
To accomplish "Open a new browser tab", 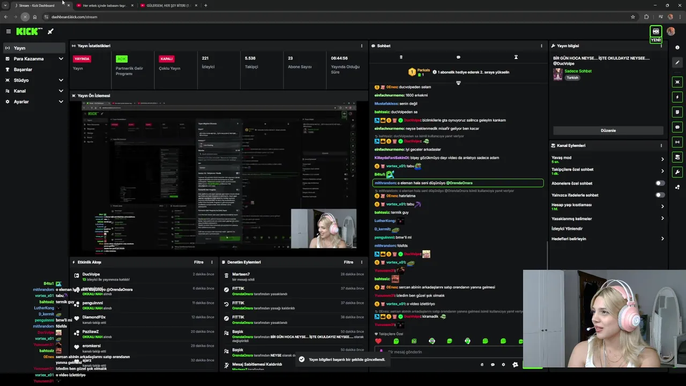I will [206, 5].
